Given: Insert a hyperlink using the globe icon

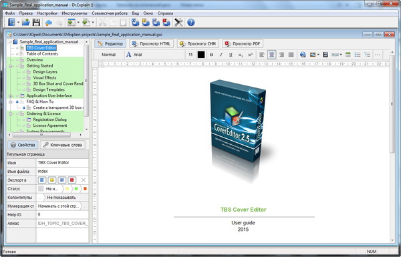Looking at the screenshot, I should (303, 55).
